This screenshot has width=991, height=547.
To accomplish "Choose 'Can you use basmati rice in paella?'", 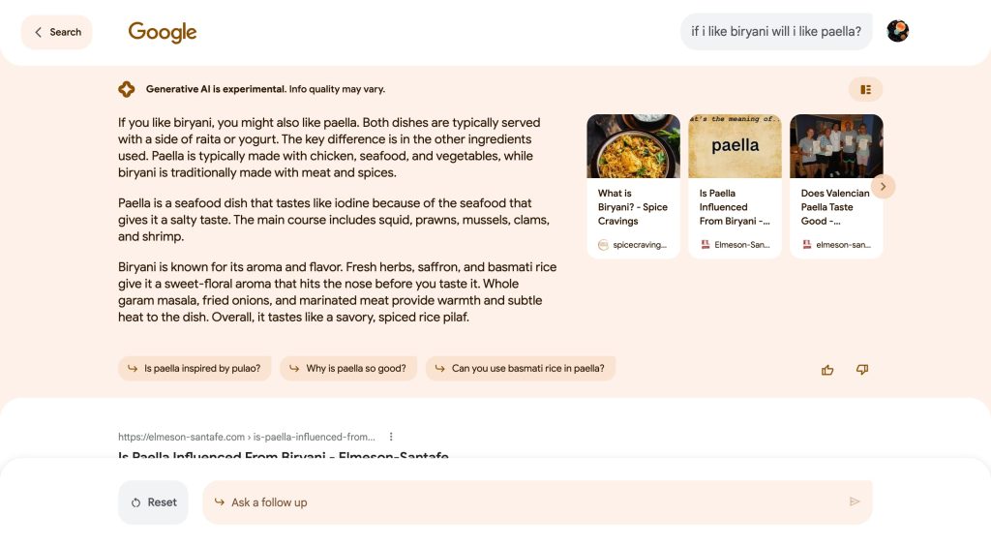I will coord(521,369).
